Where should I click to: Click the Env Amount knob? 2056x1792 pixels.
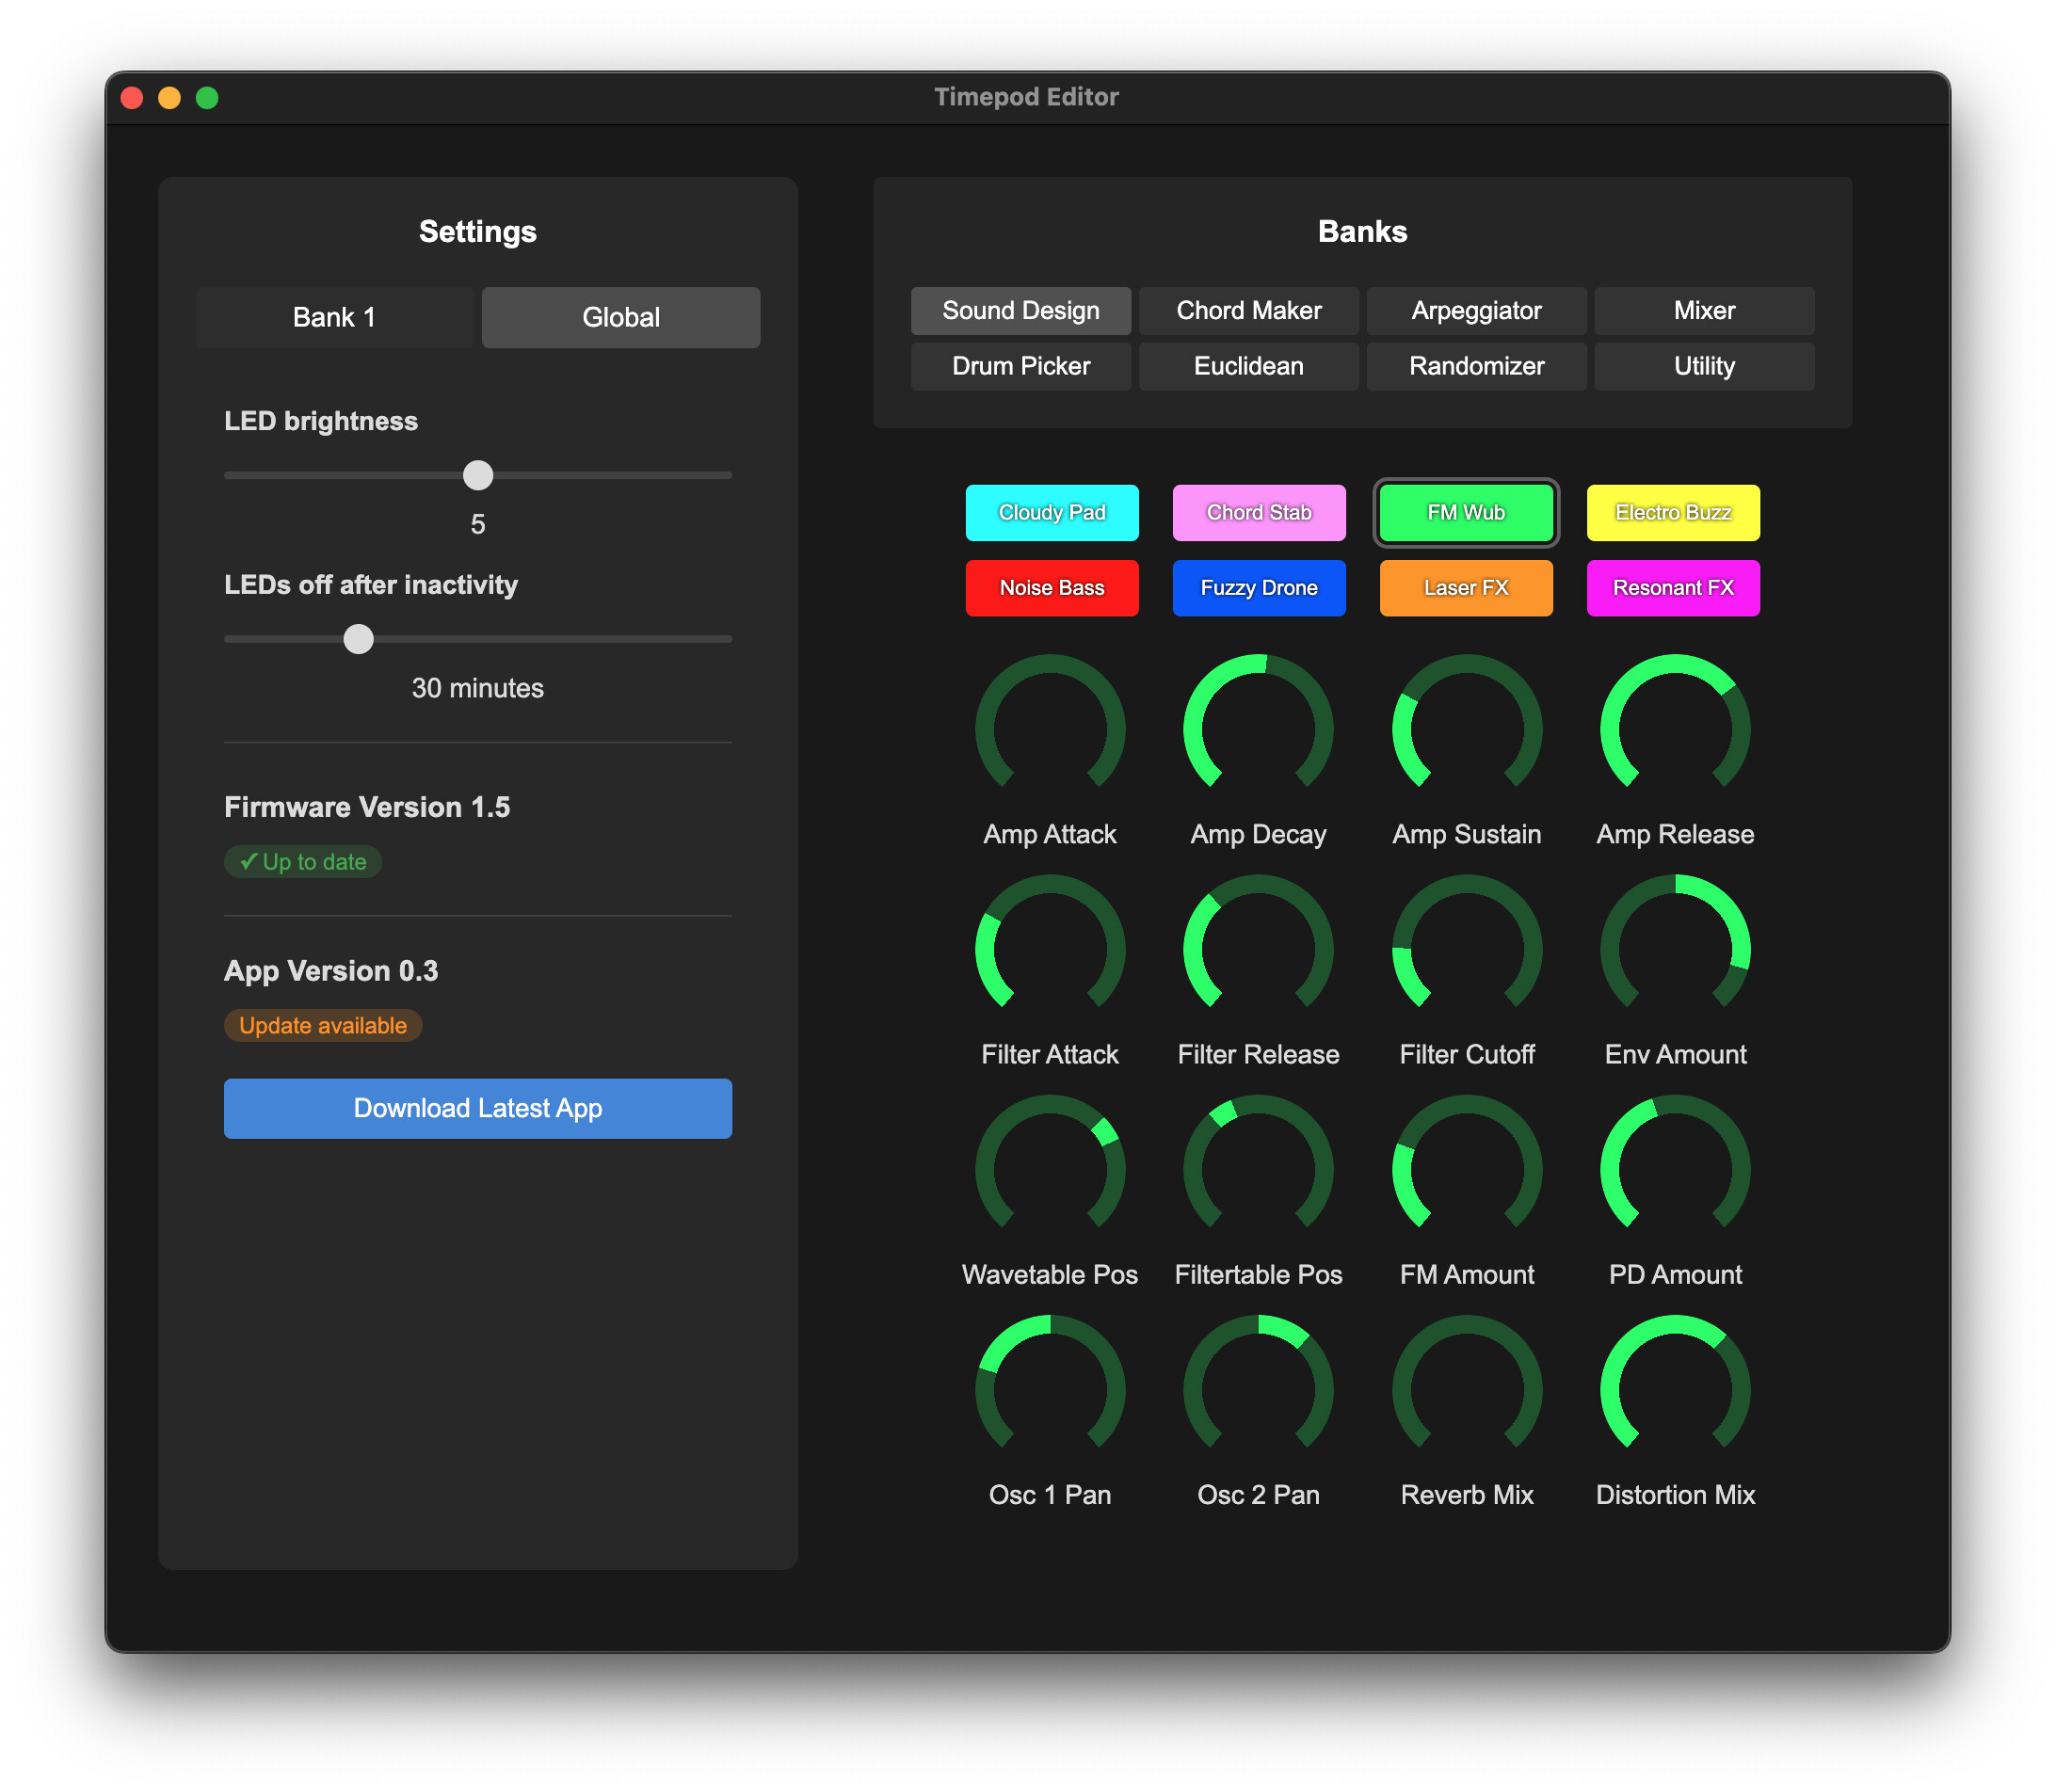[x=1674, y=948]
